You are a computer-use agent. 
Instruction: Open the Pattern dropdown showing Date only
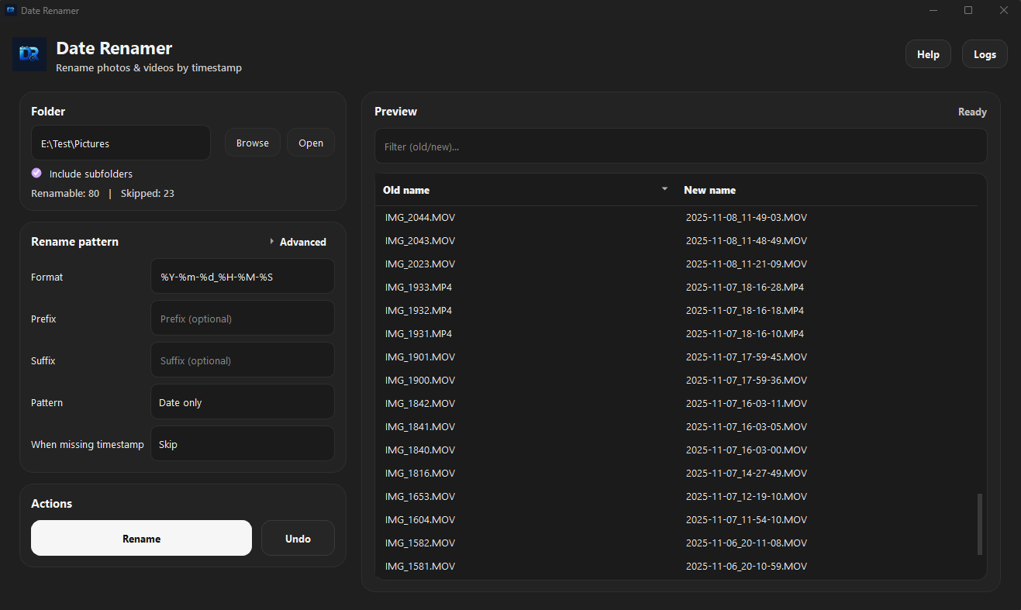[x=242, y=402]
